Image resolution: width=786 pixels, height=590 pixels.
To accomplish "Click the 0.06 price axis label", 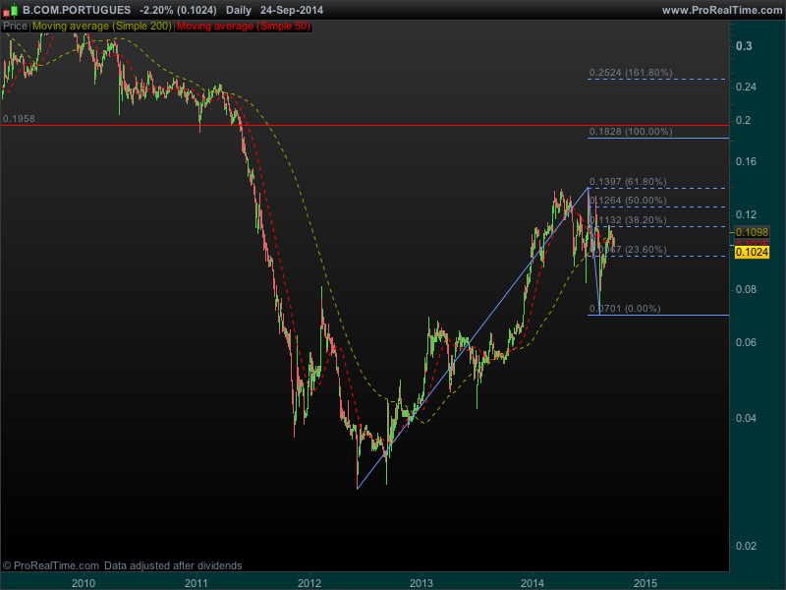I will point(746,342).
